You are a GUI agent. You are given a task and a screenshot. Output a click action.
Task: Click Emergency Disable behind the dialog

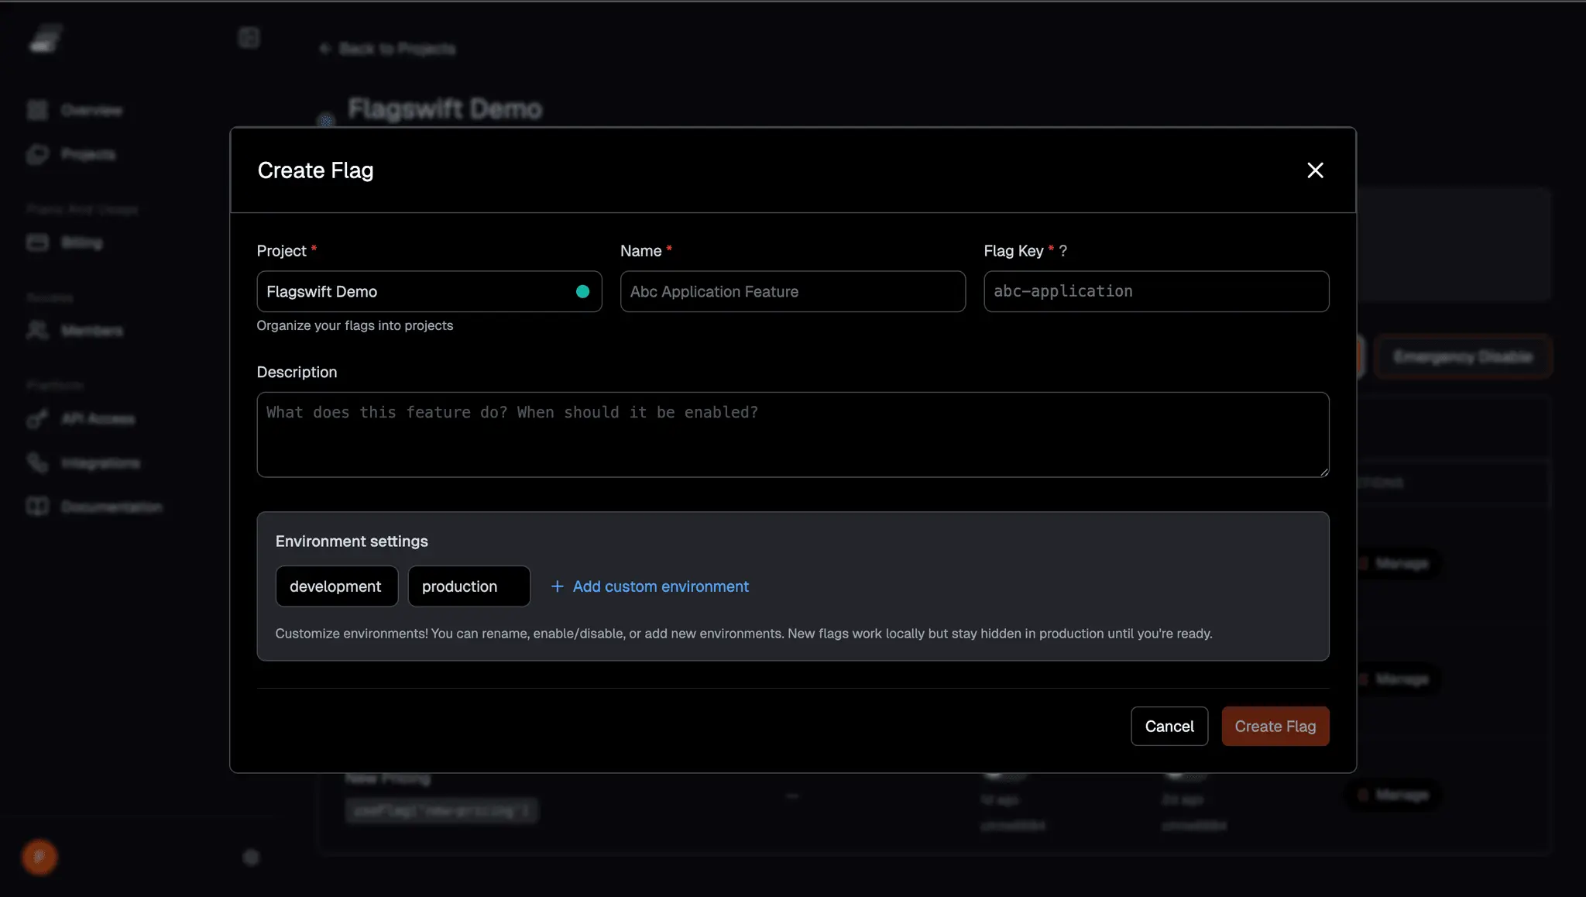1463,357
